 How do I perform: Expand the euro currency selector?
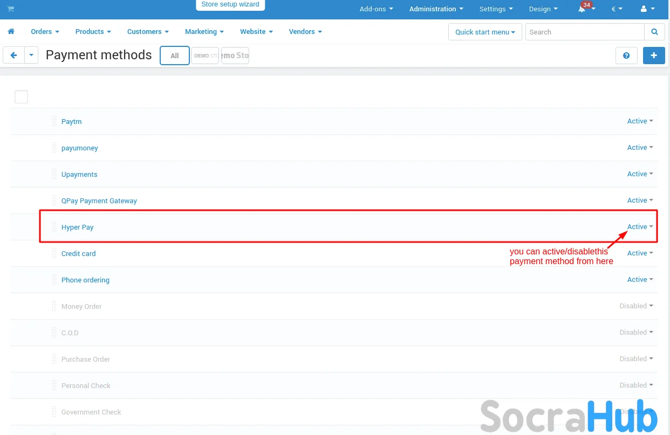[616, 9]
